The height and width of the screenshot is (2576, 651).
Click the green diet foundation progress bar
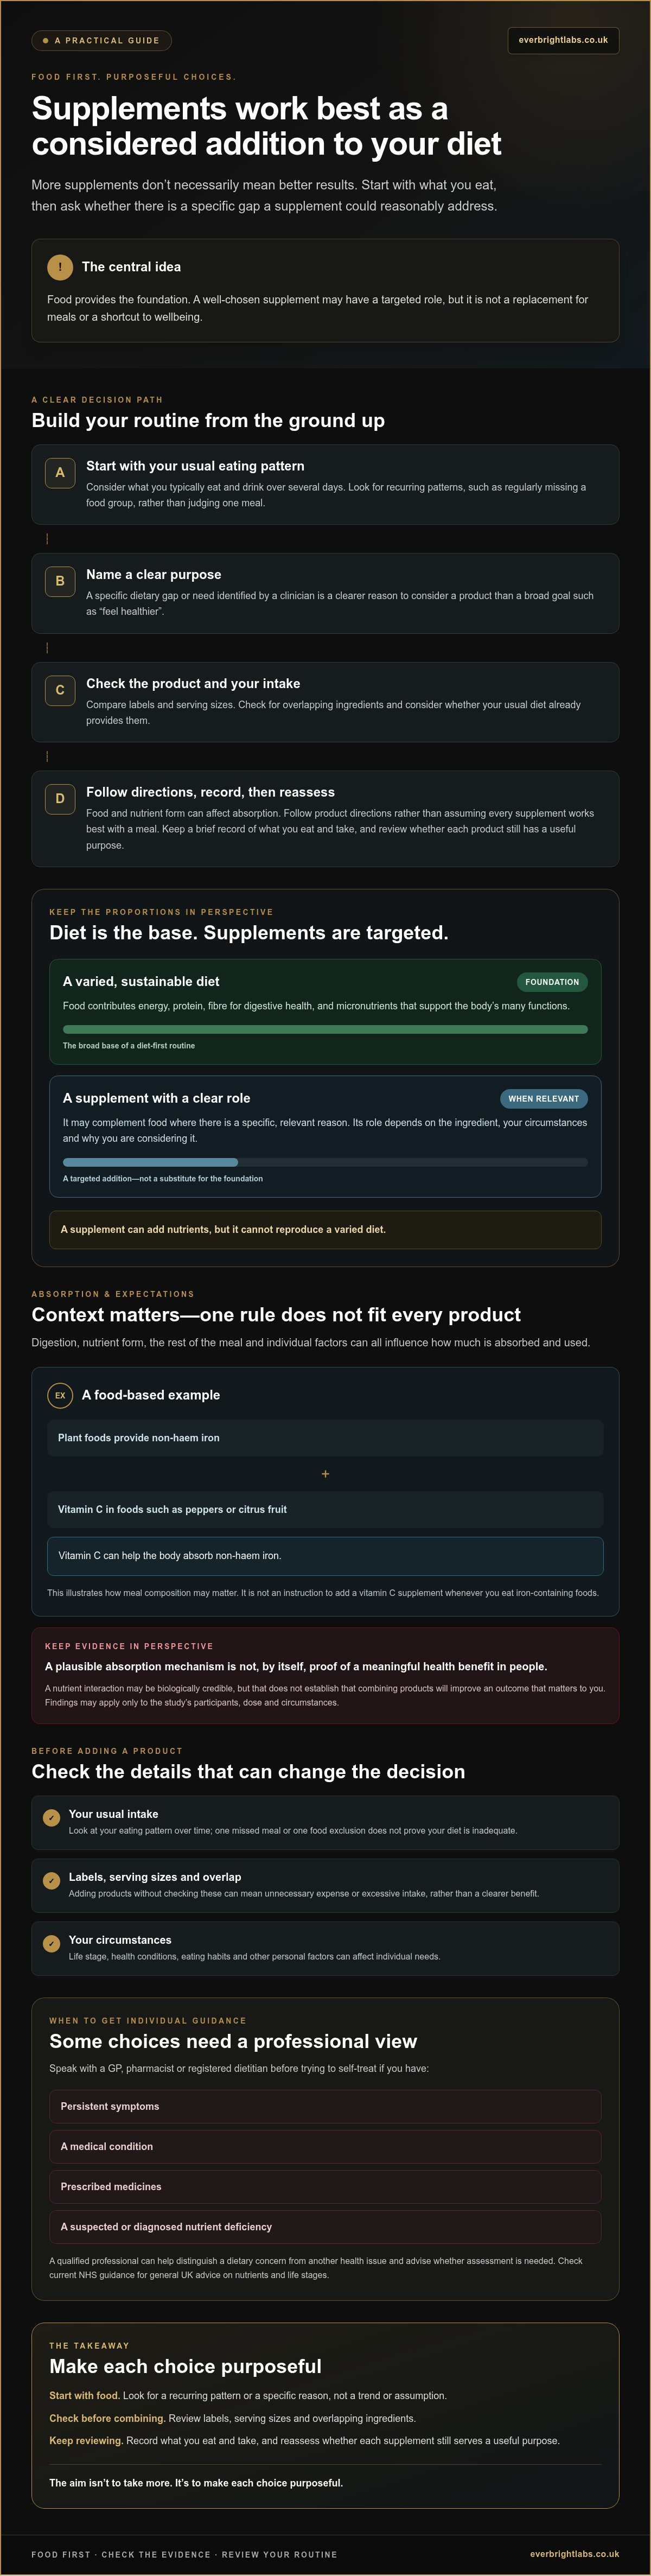(325, 1029)
